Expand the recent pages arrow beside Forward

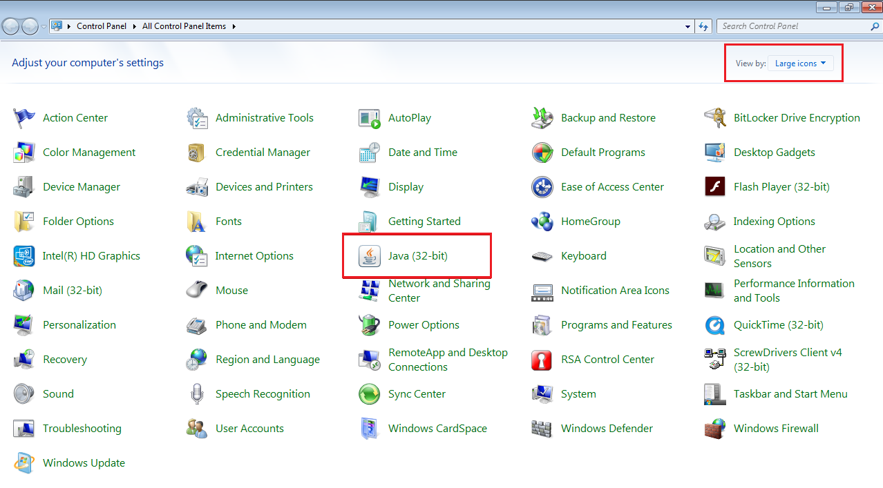(x=44, y=26)
